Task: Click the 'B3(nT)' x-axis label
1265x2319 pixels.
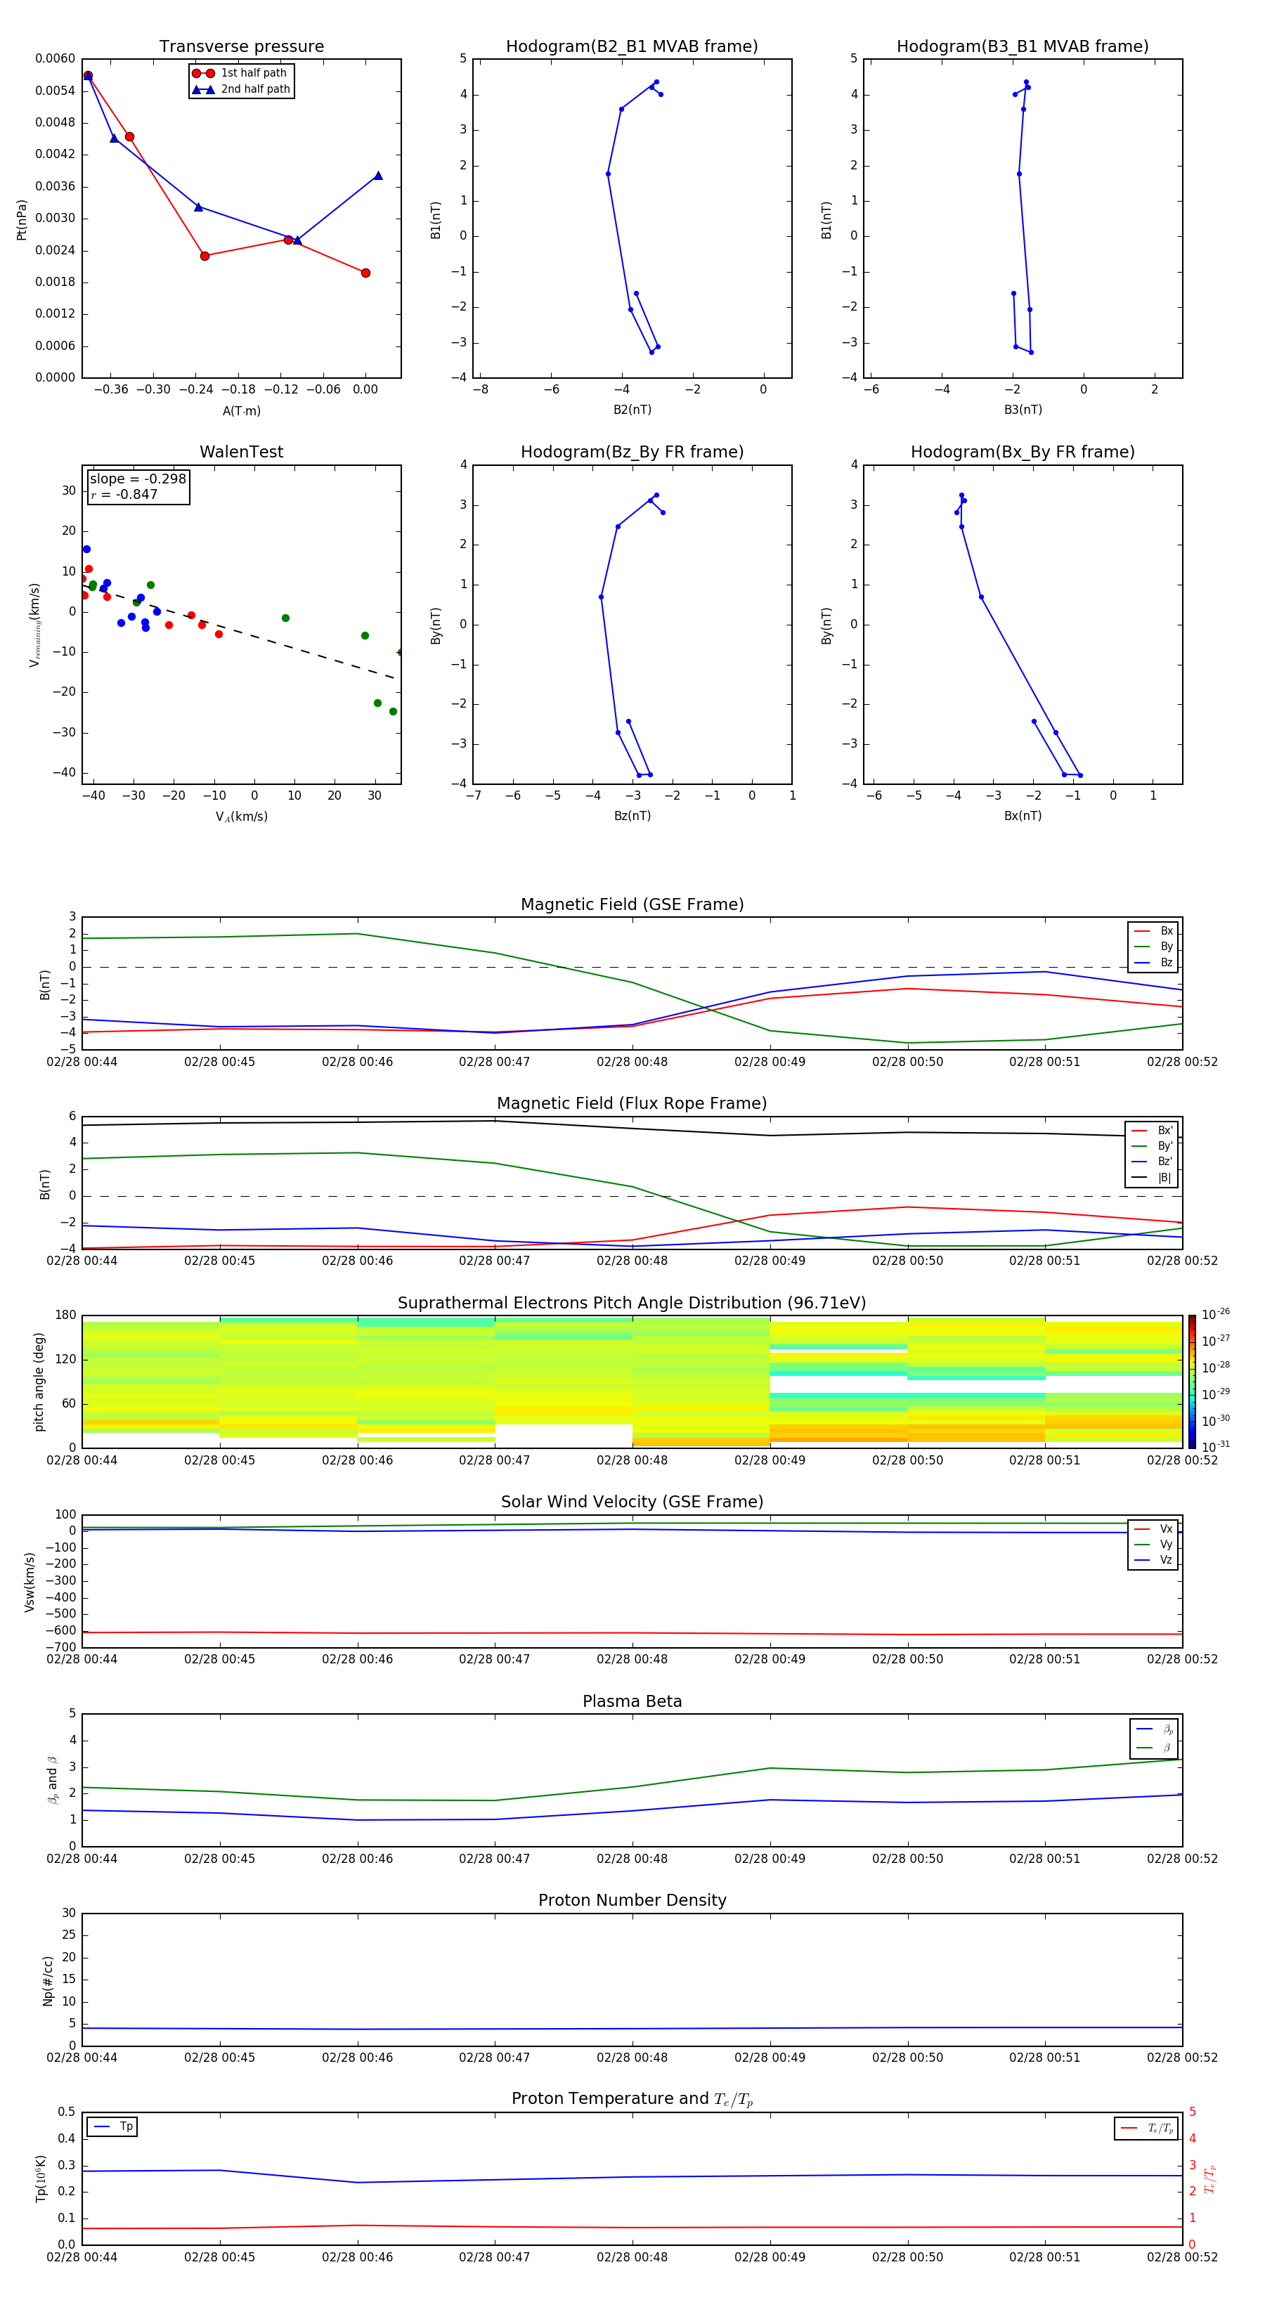Action: coord(1023,410)
